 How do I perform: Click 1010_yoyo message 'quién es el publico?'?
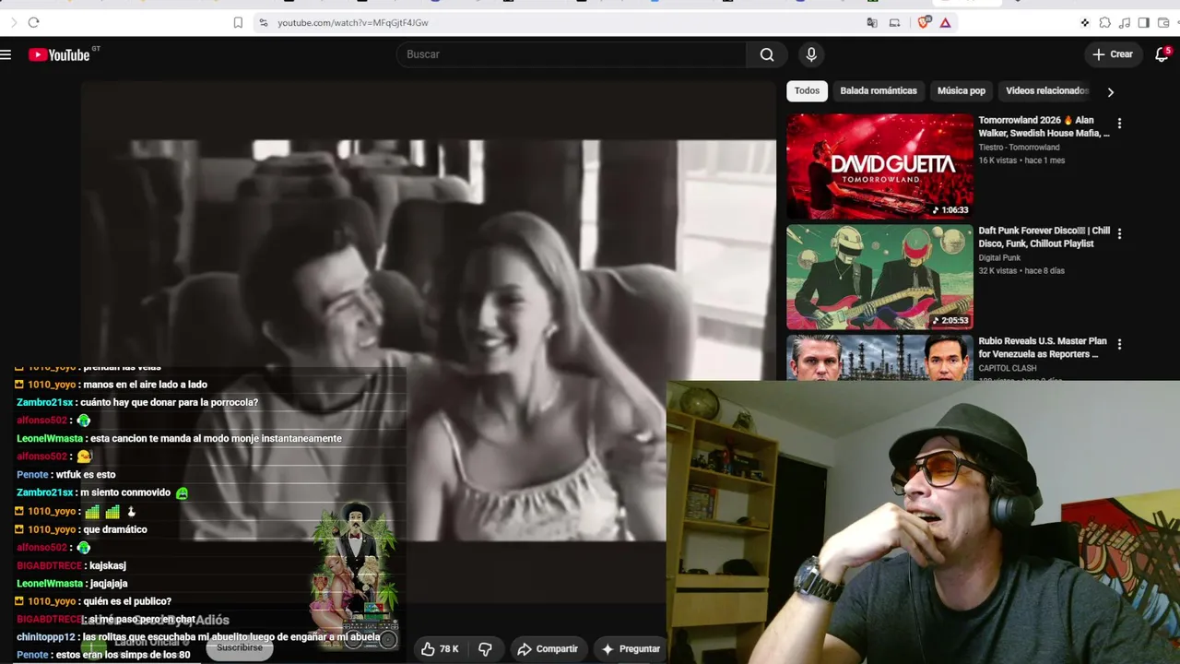click(x=127, y=601)
